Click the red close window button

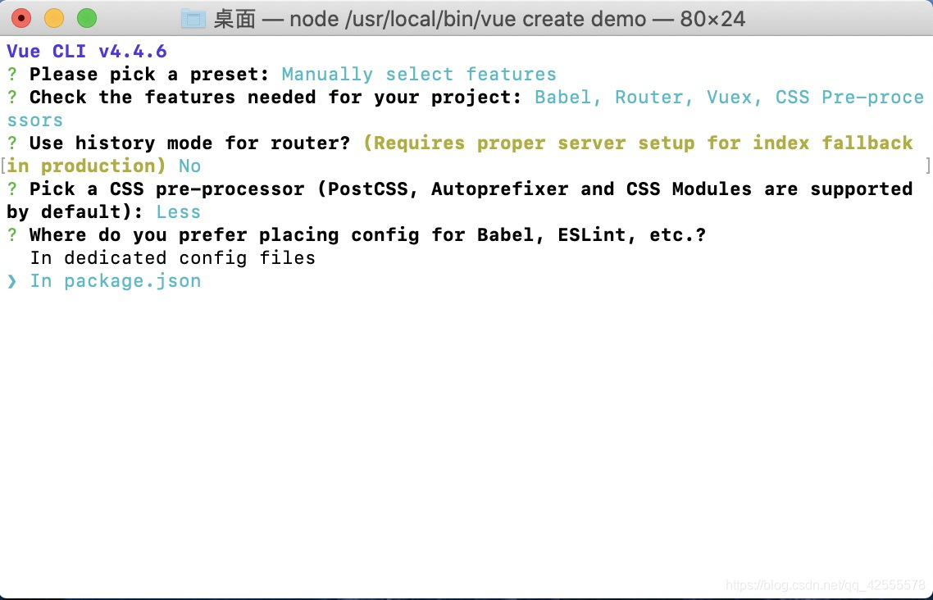pos(21,18)
